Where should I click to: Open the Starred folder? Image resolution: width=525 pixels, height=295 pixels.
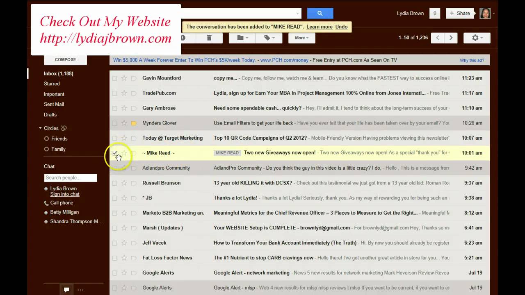[x=52, y=84]
